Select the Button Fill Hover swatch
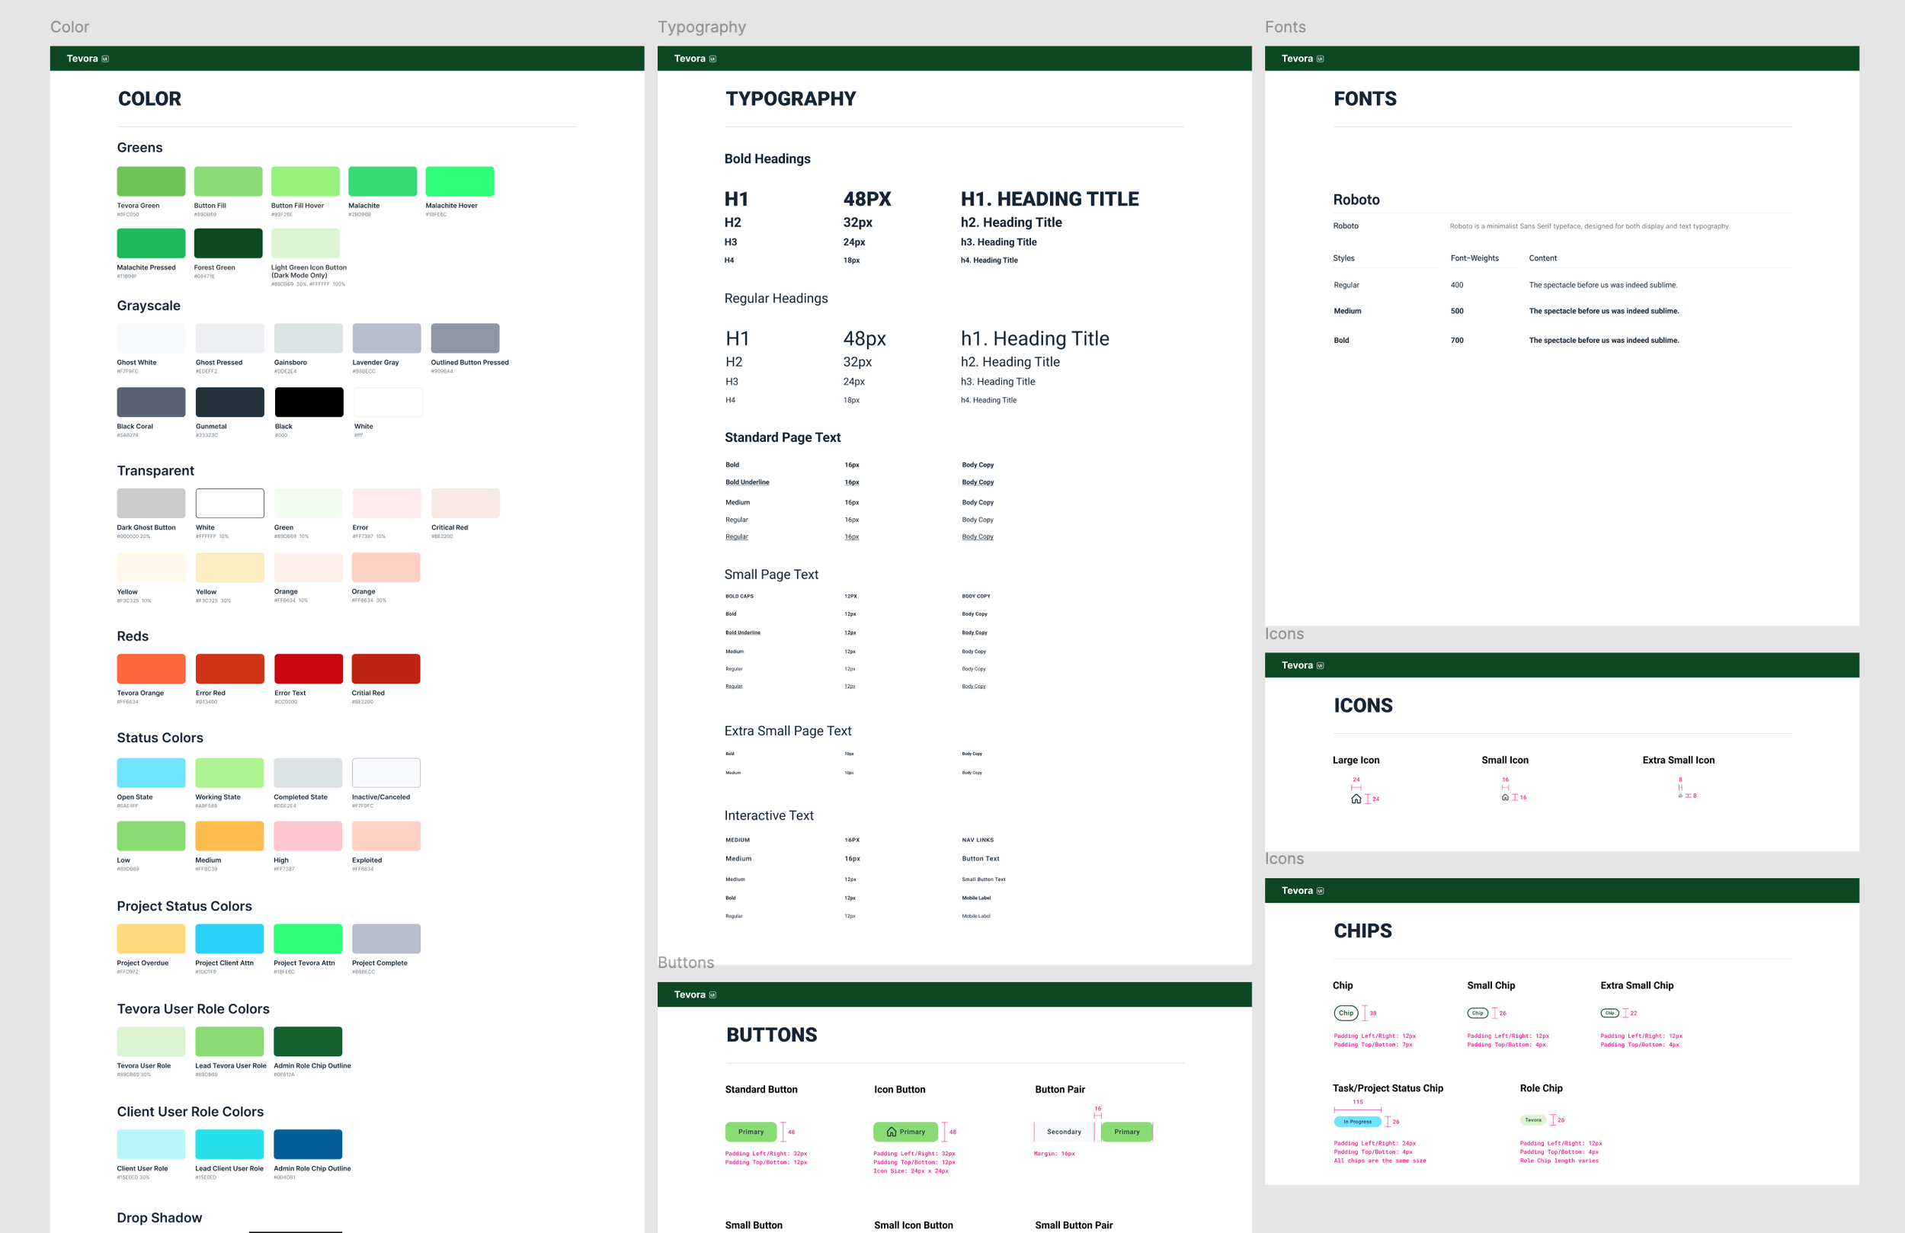 pos(305,181)
